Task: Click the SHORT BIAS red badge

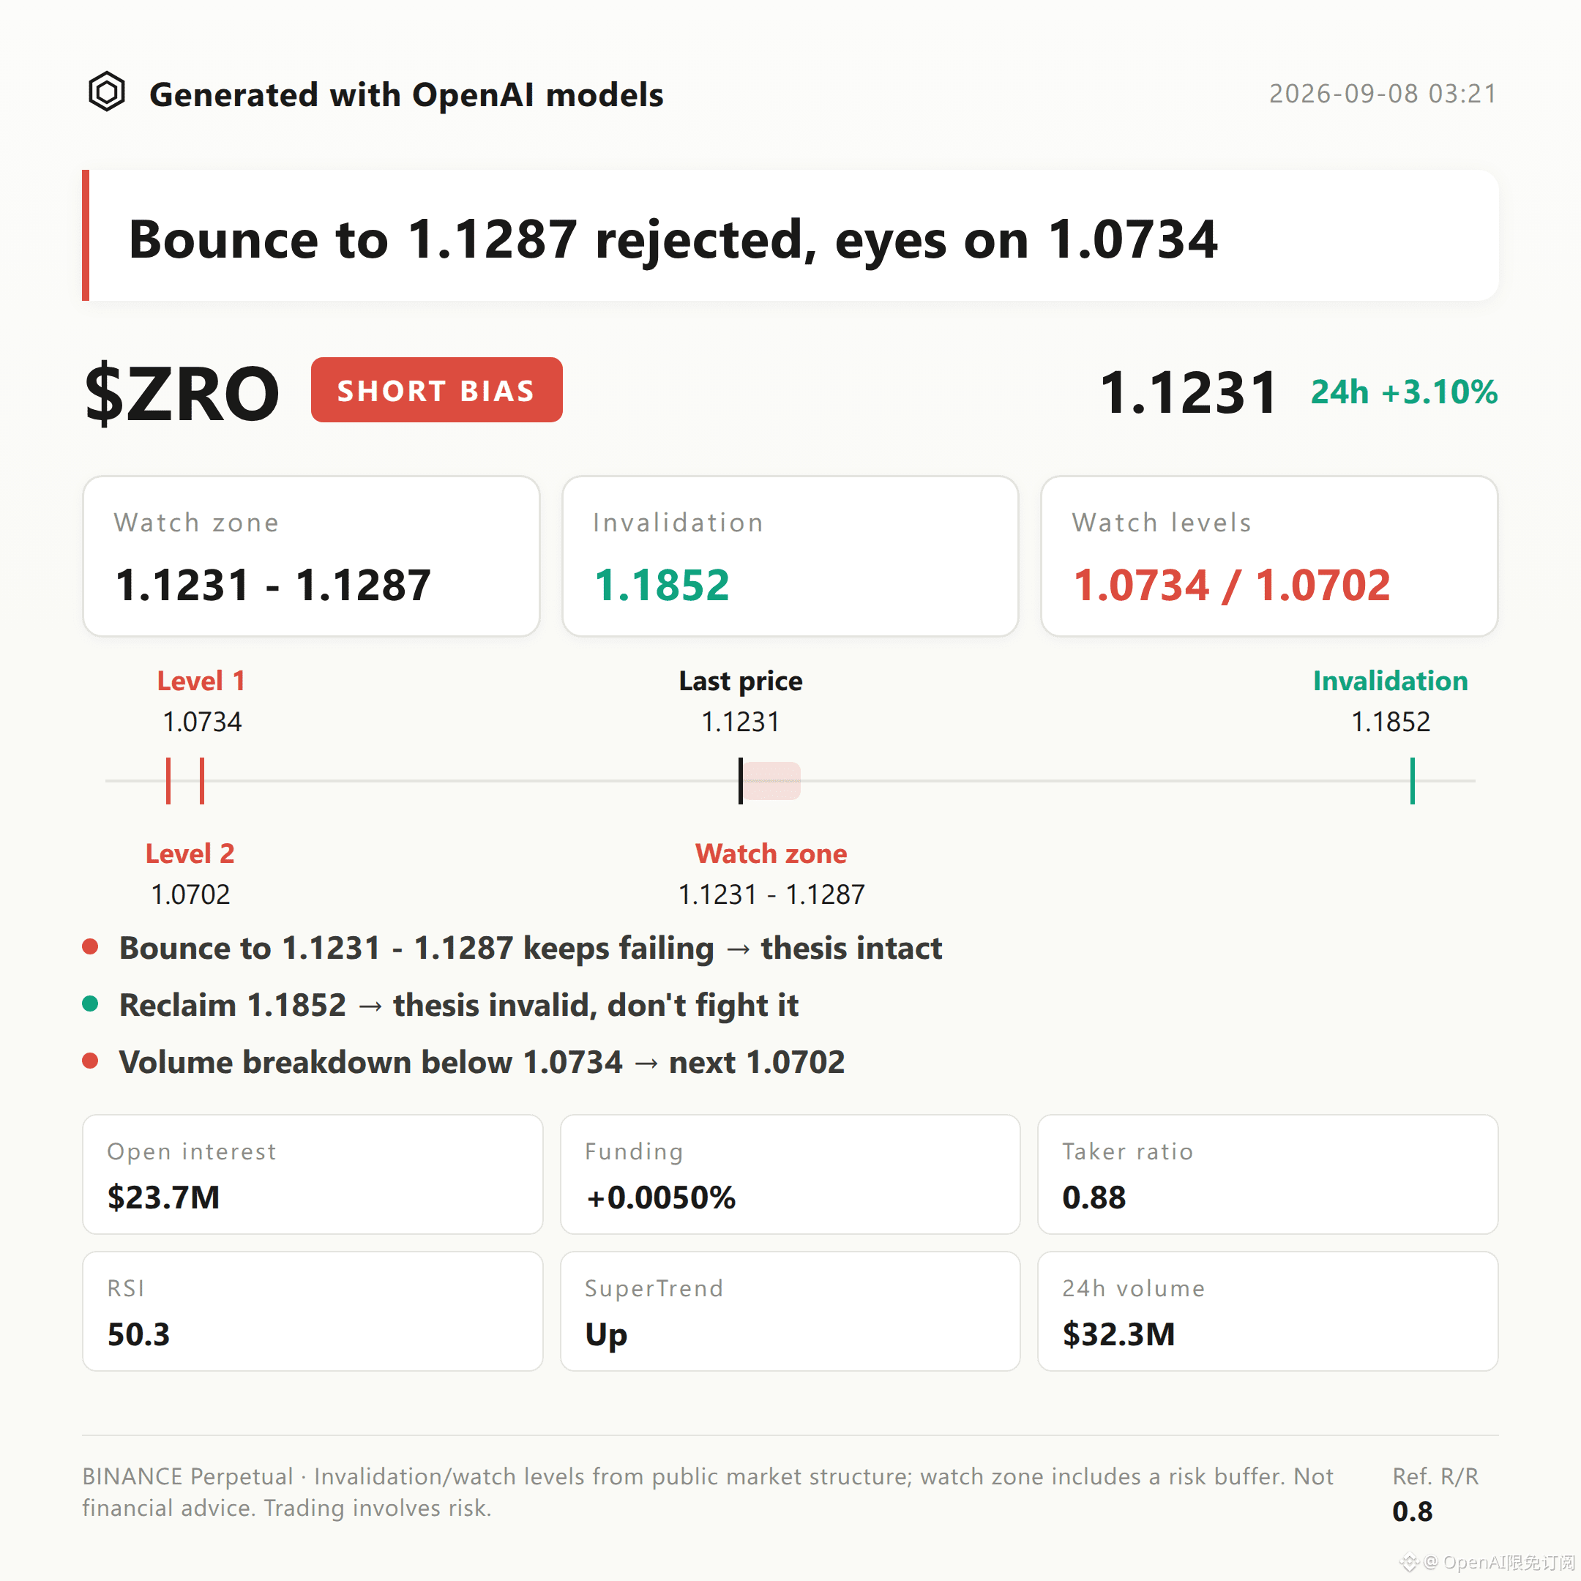Action: click(436, 389)
